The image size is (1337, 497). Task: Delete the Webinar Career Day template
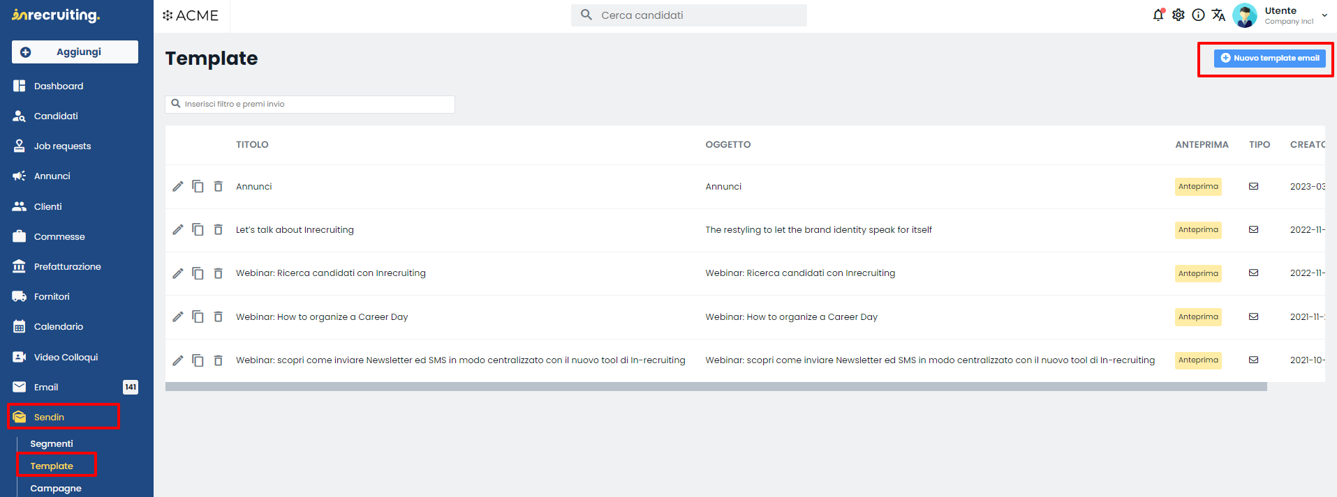click(218, 316)
